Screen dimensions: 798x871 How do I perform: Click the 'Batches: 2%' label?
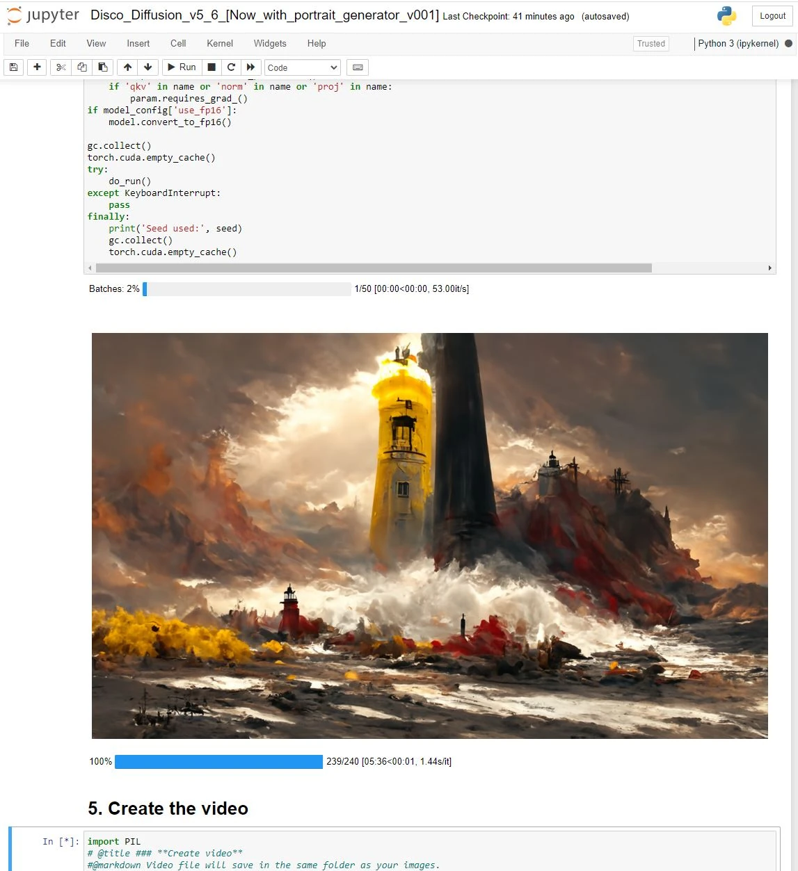tap(114, 288)
